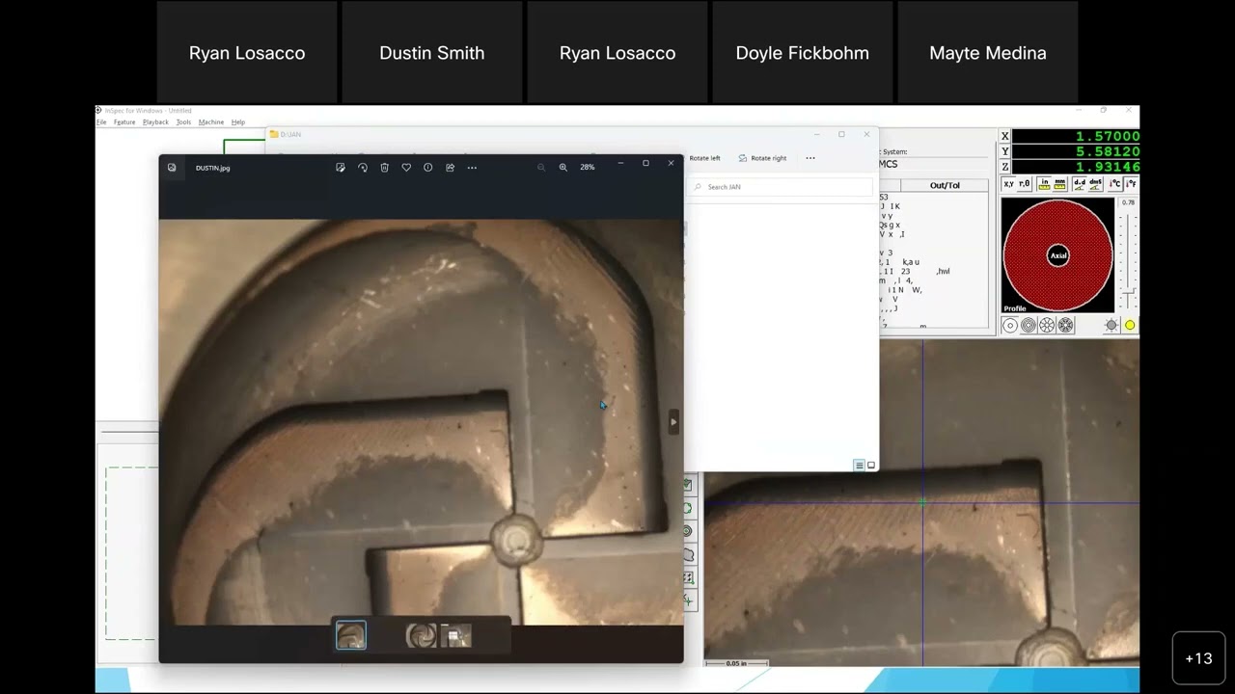Click Doyle Fickbohm's participant tile
The height and width of the screenshot is (694, 1235).
[x=803, y=52]
